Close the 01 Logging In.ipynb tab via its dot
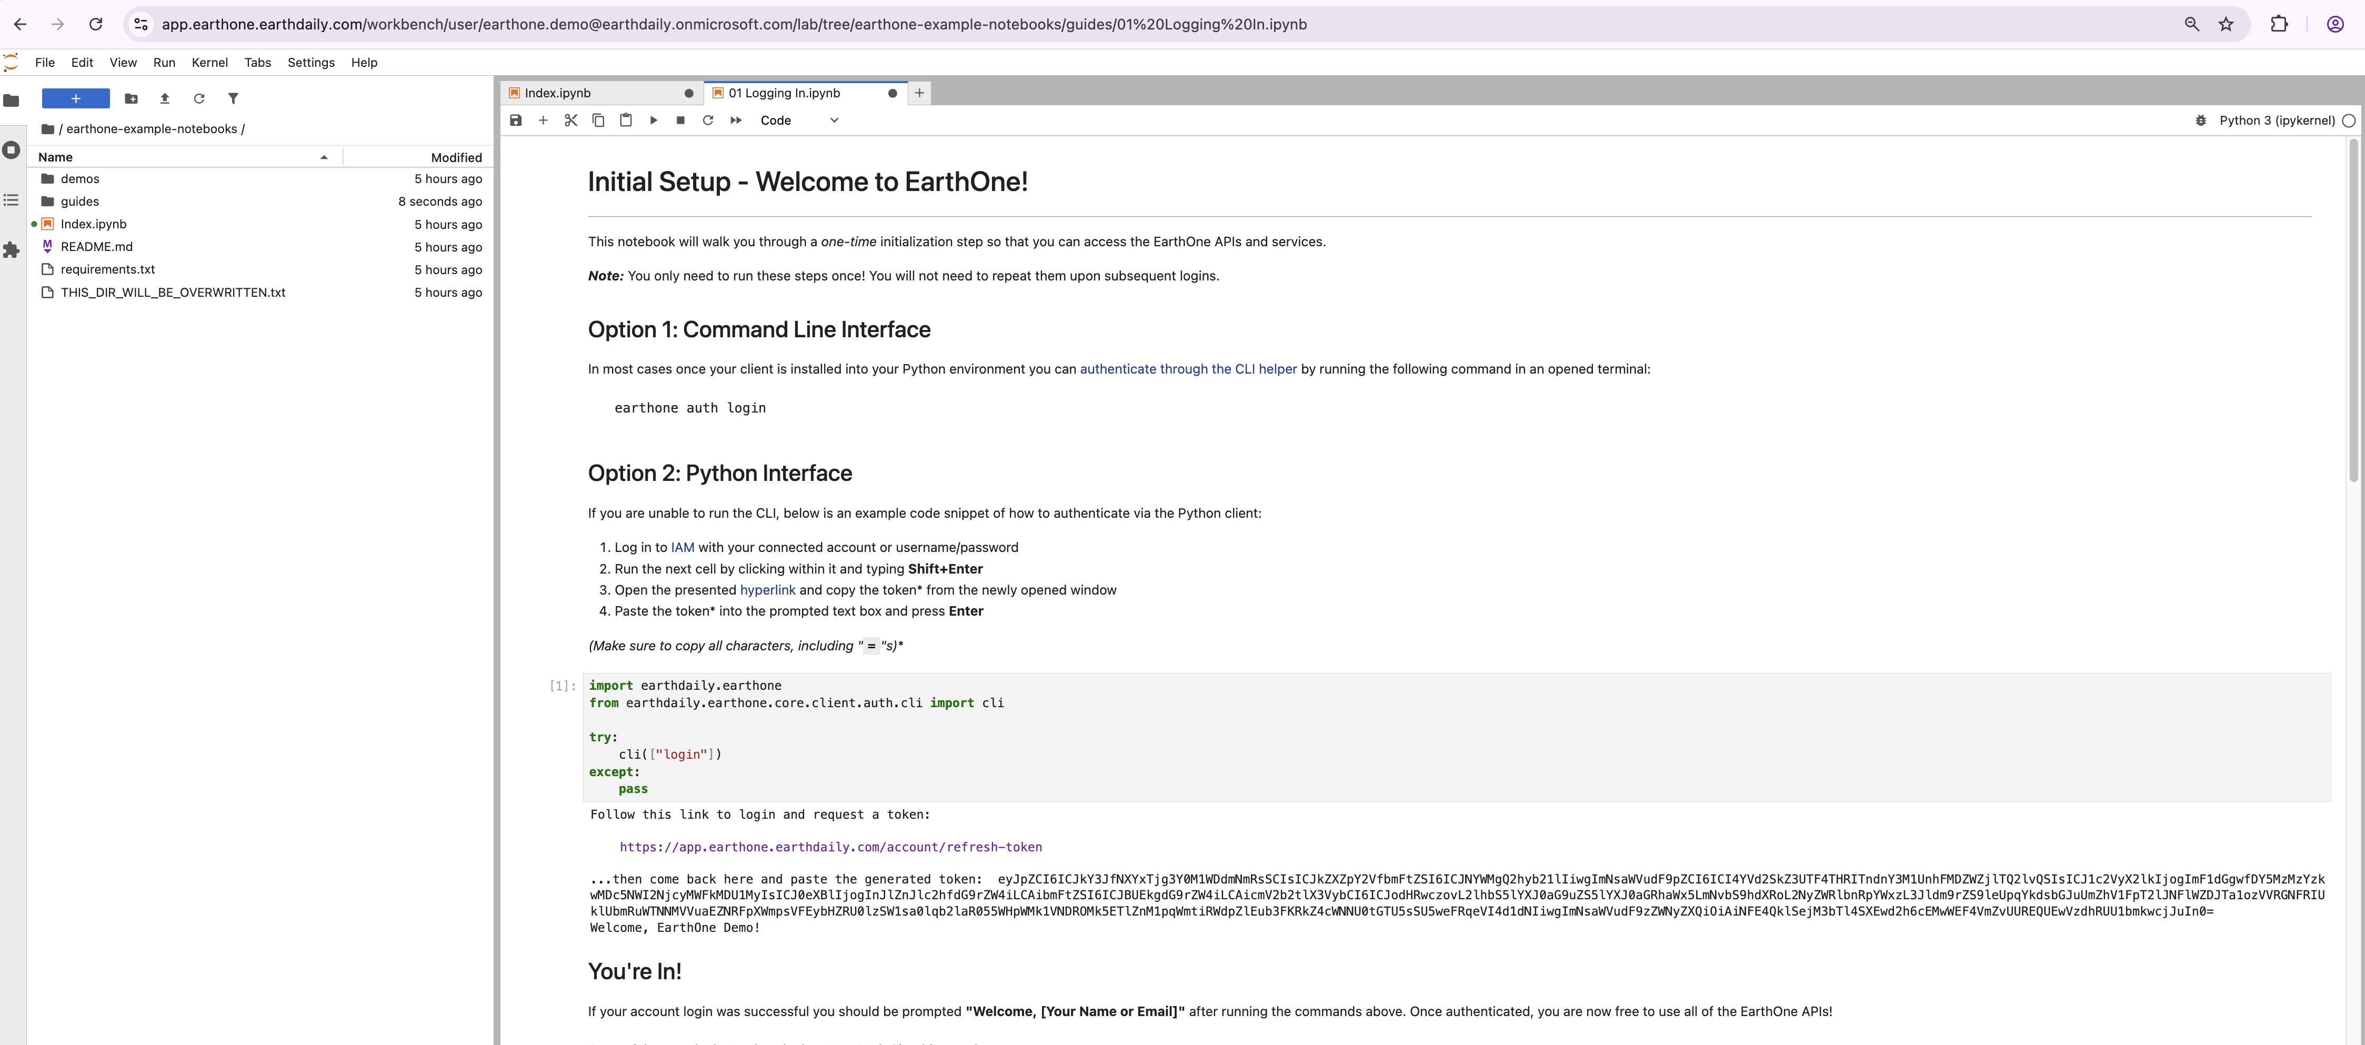Viewport: 2365px width, 1045px height. [893, 93]
